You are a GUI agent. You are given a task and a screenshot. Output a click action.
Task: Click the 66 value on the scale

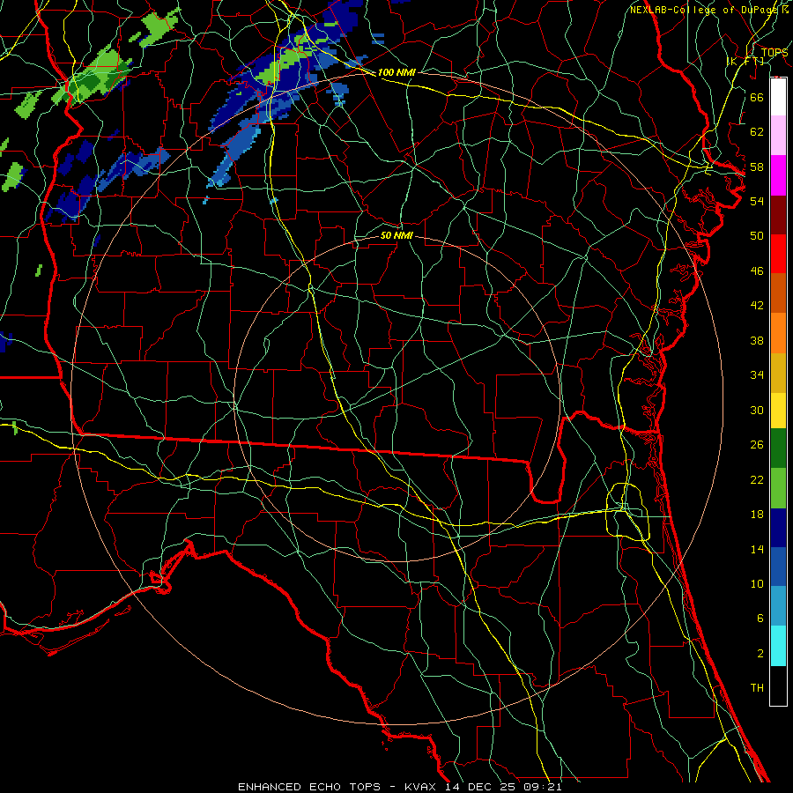coord(757,97)
